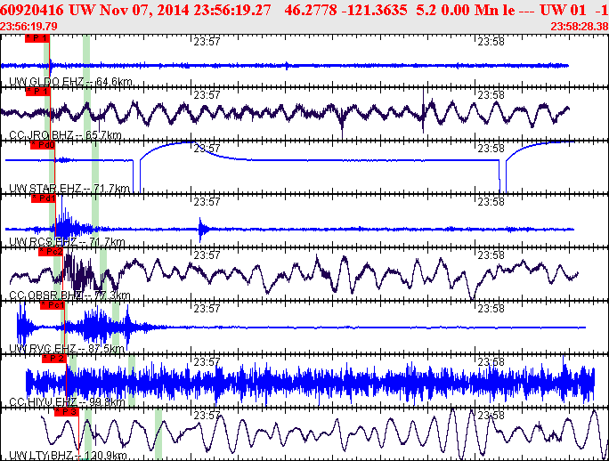Click station label CC HIYU EHZ 99.8km
This screenshot has width=609, height=461.
pos(67,402)
